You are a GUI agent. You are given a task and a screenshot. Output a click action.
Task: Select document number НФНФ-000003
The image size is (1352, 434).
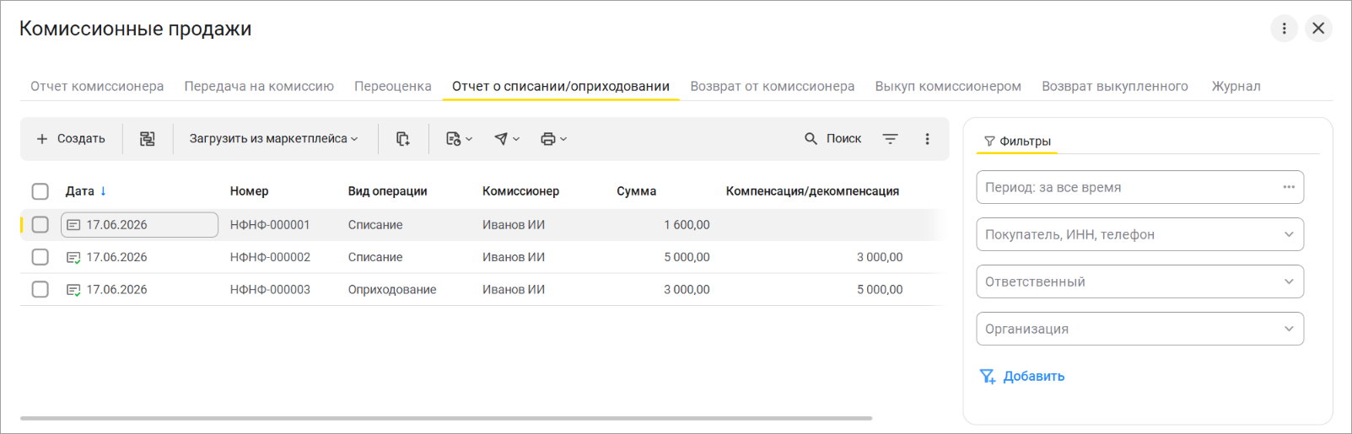point(270,289)
